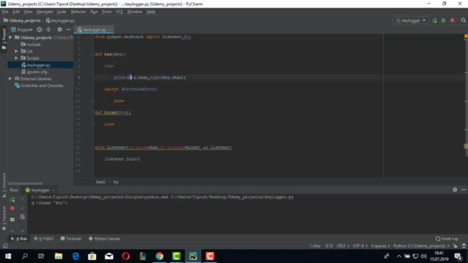The image size is (468, 263).
Task: Hide the Project tool window
Action: (68, 29)
